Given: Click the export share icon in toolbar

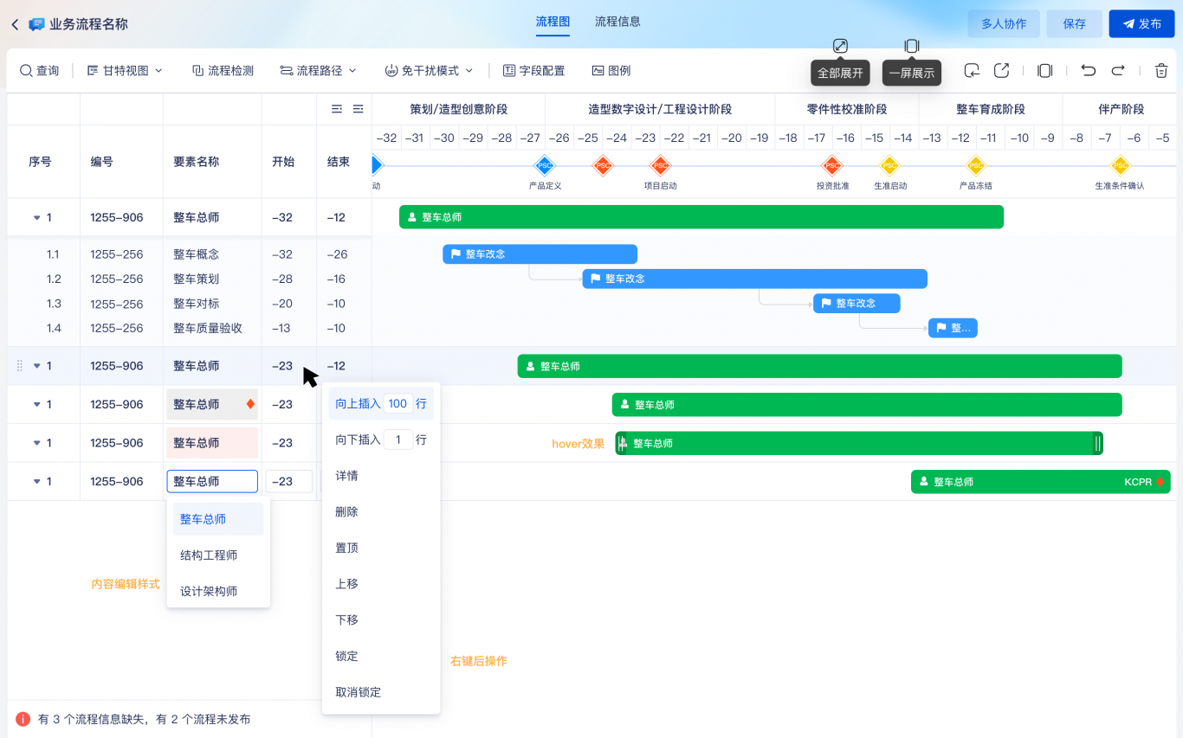Looking at the screenshot, I should [x=1001, y=71].
